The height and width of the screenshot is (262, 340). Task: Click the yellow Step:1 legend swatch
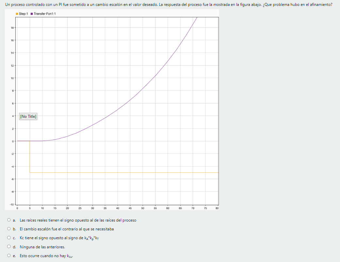coord(17,14)
